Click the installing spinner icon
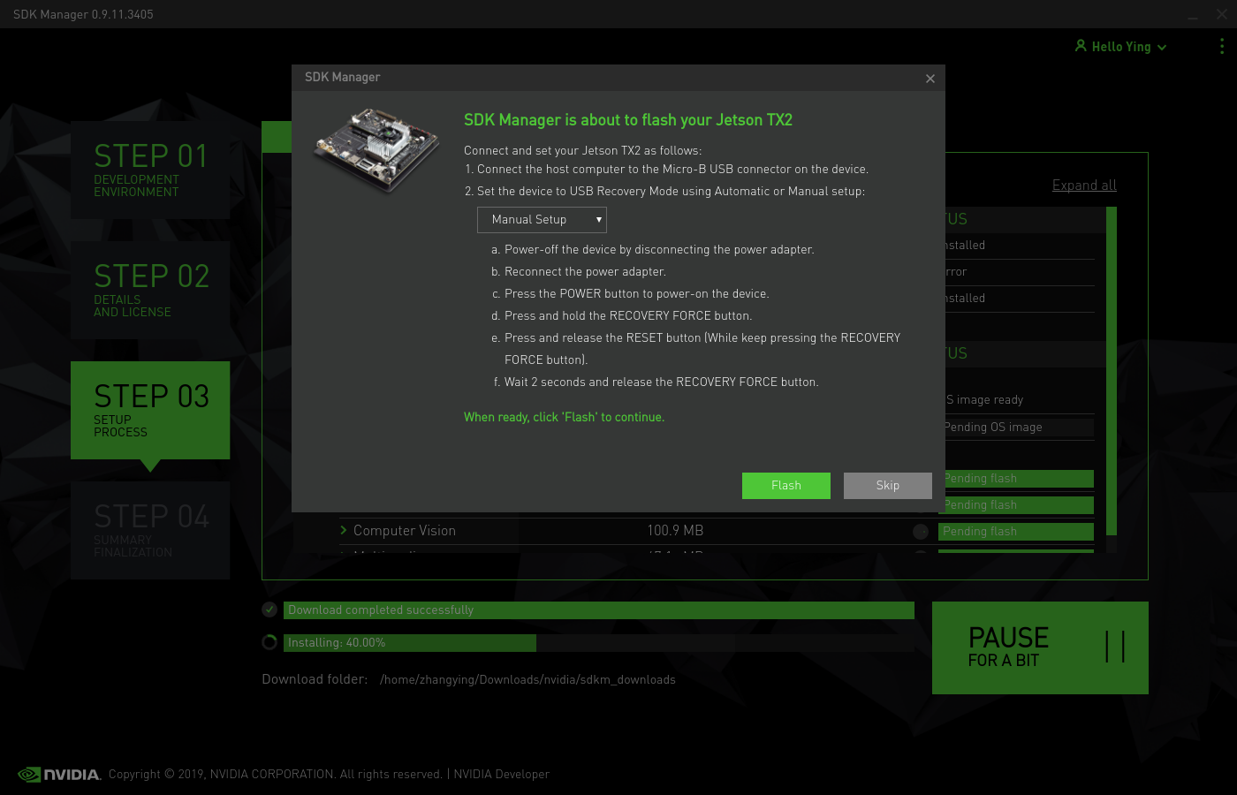 (x=269, y=642)
